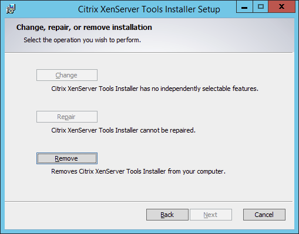This screenshot has width=299, height=234.
Task: Close the setup window using red X
Action: 282,7
